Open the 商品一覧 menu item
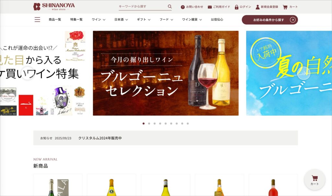The image size is (332, 196). pyautogui.click(x=55, y=19)
